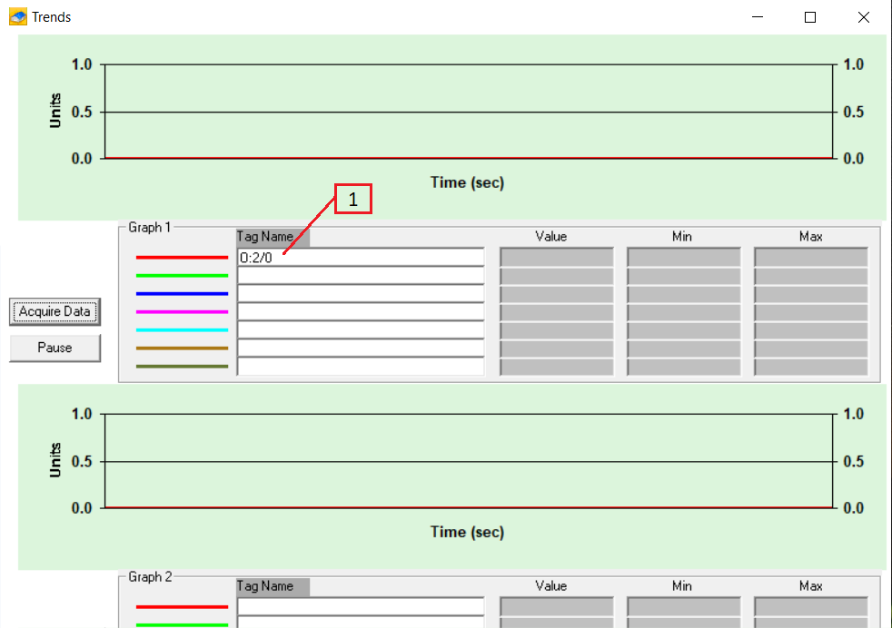
Task: Click the Max cell in the O:2/0 row
Action: 811,257
